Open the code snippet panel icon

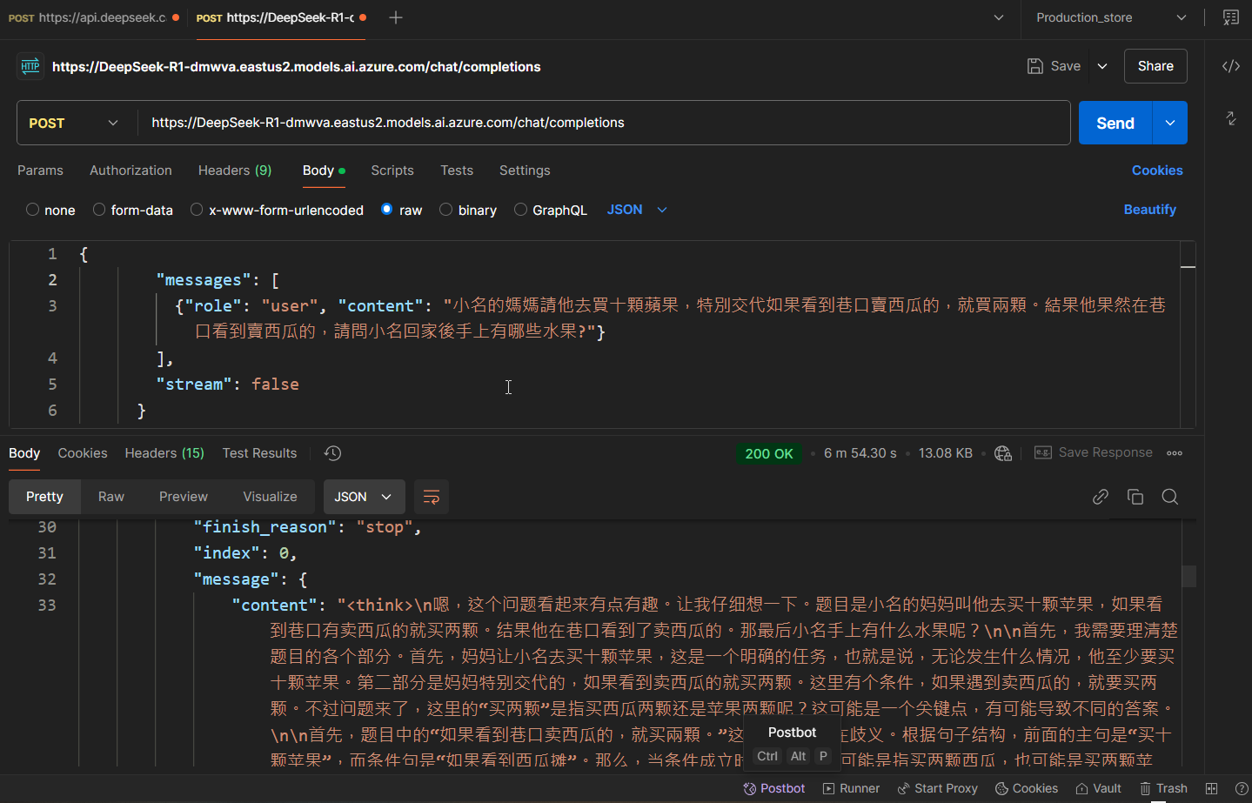click(x=1230, y=66)
